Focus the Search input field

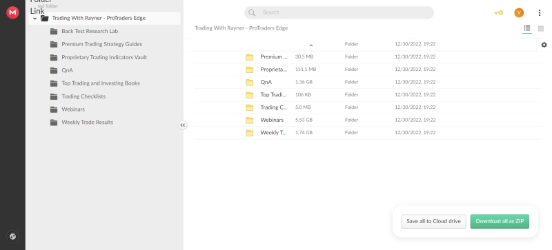pos(339,12)
